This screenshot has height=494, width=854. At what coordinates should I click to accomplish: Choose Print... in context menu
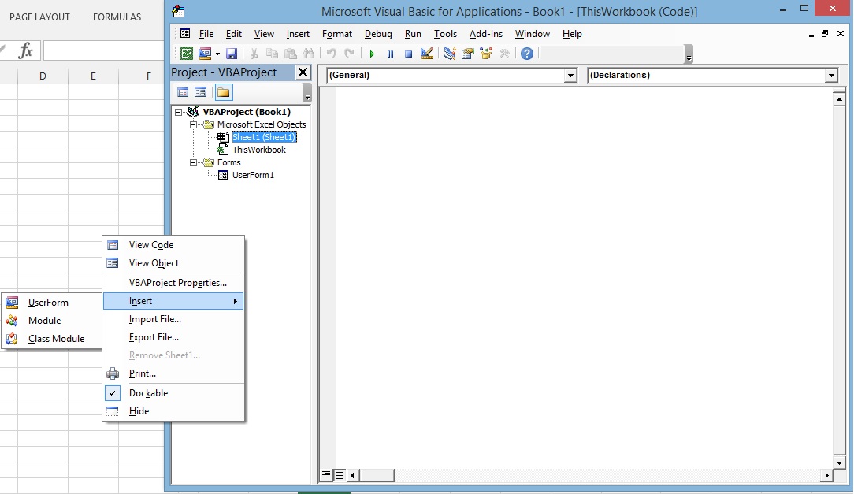173,373
